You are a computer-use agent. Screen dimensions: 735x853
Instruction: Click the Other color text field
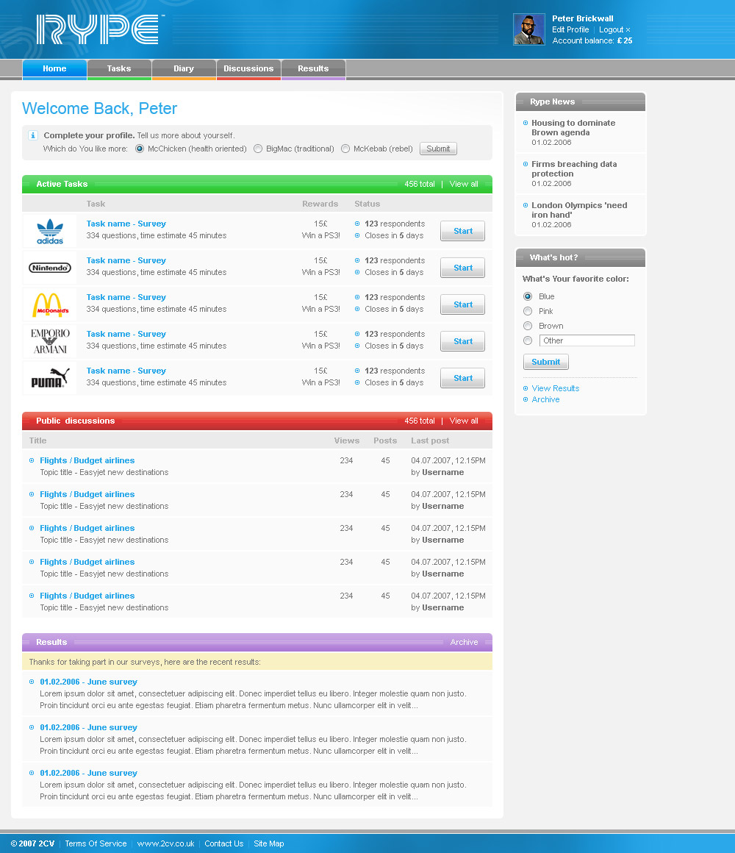point(587,340)
